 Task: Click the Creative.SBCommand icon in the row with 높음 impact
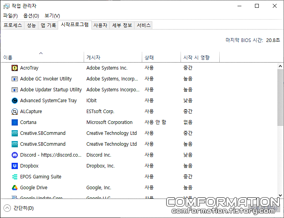15,144
